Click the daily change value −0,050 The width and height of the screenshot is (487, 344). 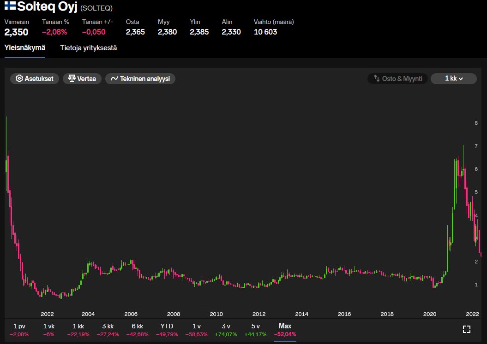click(x=94, y=32)
